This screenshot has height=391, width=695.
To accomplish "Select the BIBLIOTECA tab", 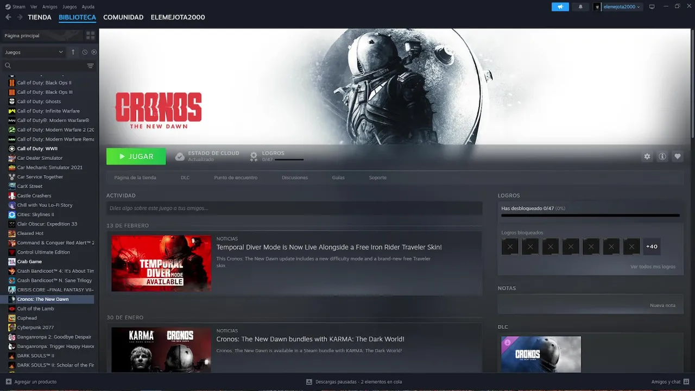I will [77, 17].
